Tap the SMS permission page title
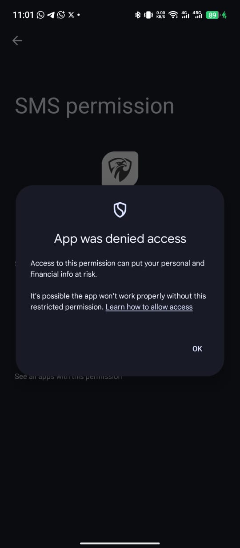This screenshot has width=240, height=548. tap(94, 106)
